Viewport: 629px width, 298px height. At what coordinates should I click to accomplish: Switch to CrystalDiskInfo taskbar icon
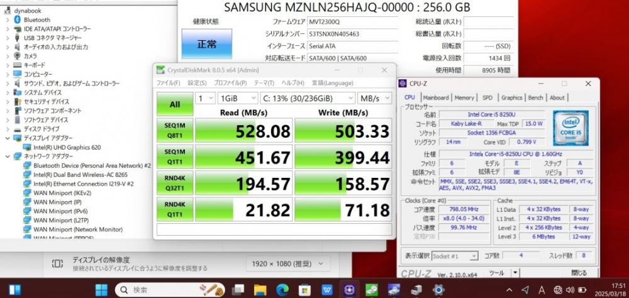click(394, 290)
